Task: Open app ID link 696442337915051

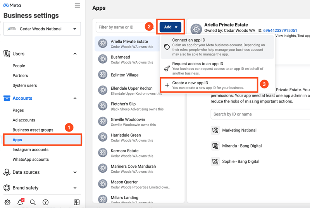Action: 280,31
